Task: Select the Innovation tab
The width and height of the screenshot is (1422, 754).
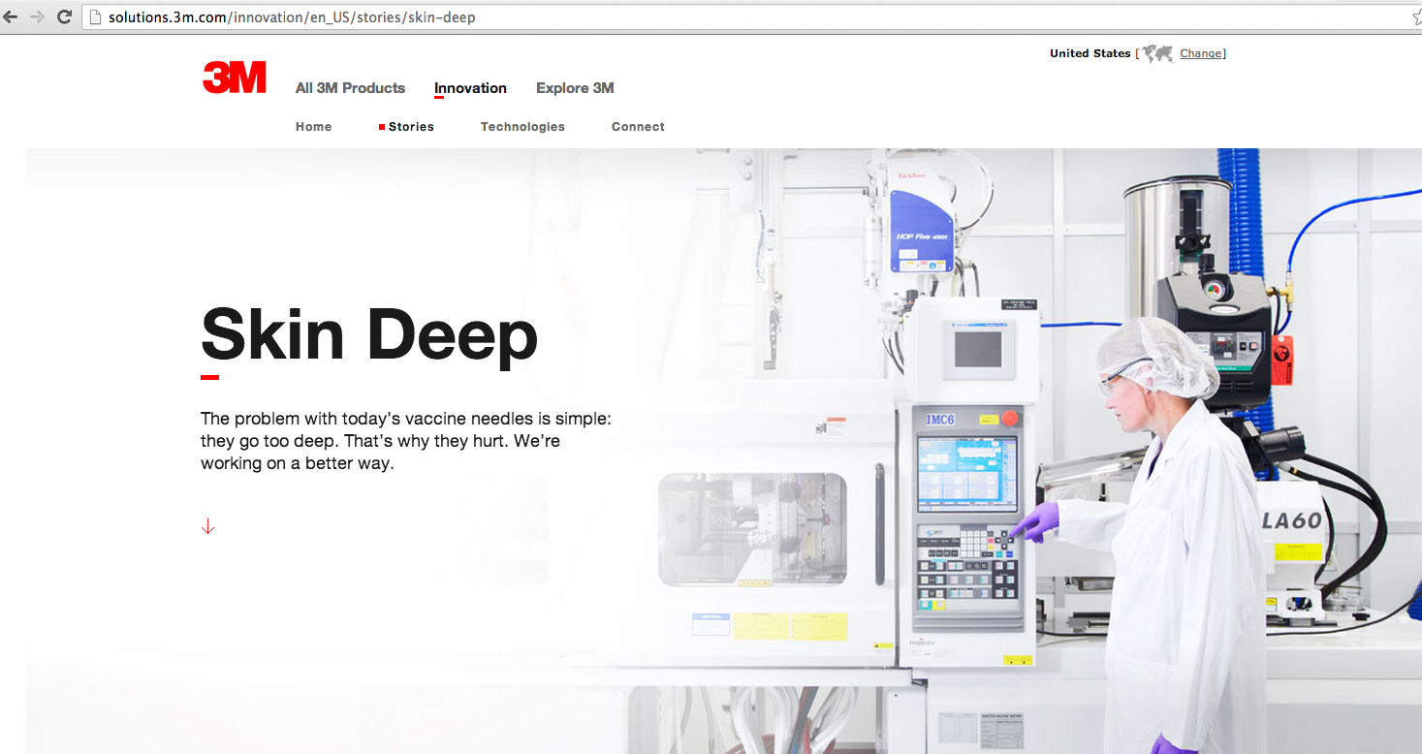Action: coord(470,88)
